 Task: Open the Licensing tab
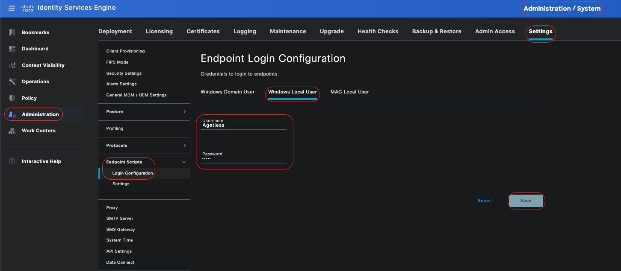159,31
